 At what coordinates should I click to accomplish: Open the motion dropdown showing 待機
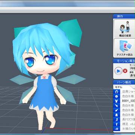click(x=132, y=68)
